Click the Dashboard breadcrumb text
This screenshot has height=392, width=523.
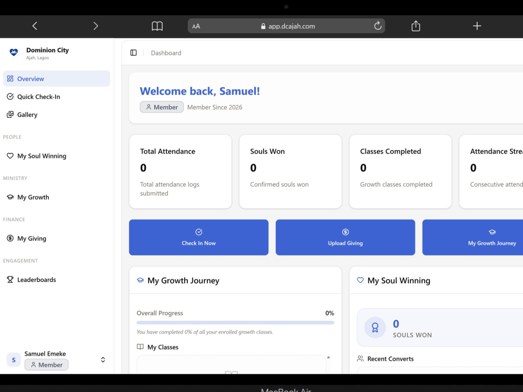click(x=166, y=53)
